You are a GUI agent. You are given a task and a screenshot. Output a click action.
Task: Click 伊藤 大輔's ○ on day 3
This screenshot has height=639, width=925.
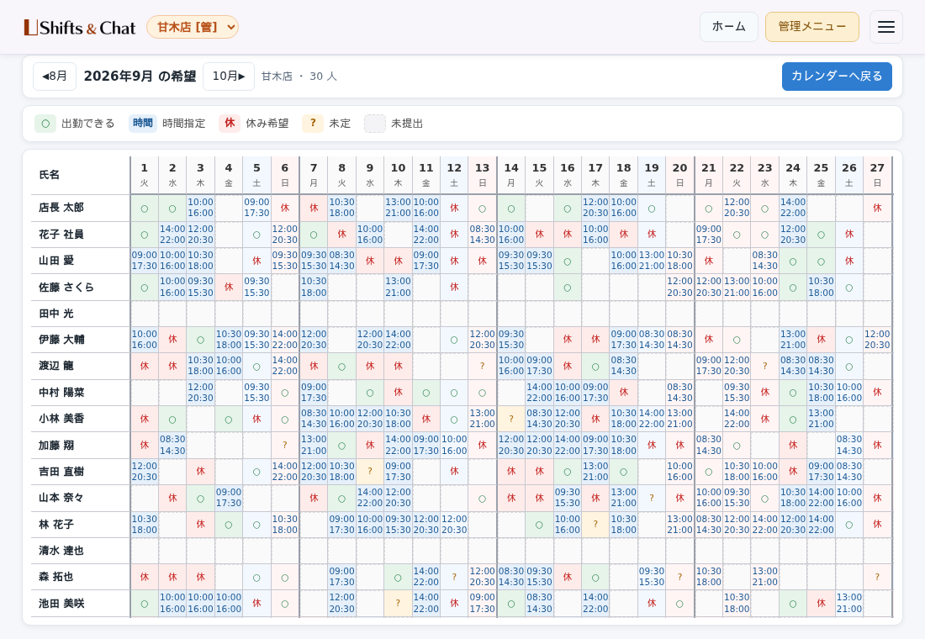(201, 340)
